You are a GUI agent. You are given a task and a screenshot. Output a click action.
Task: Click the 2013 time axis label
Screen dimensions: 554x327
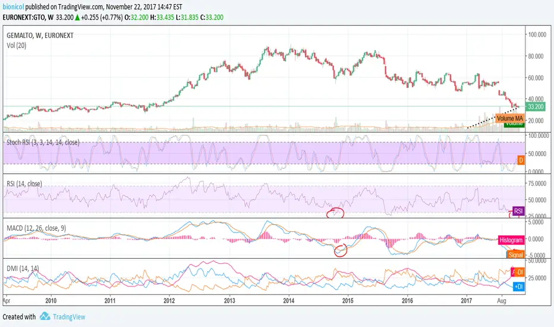(x=229, y=301)
